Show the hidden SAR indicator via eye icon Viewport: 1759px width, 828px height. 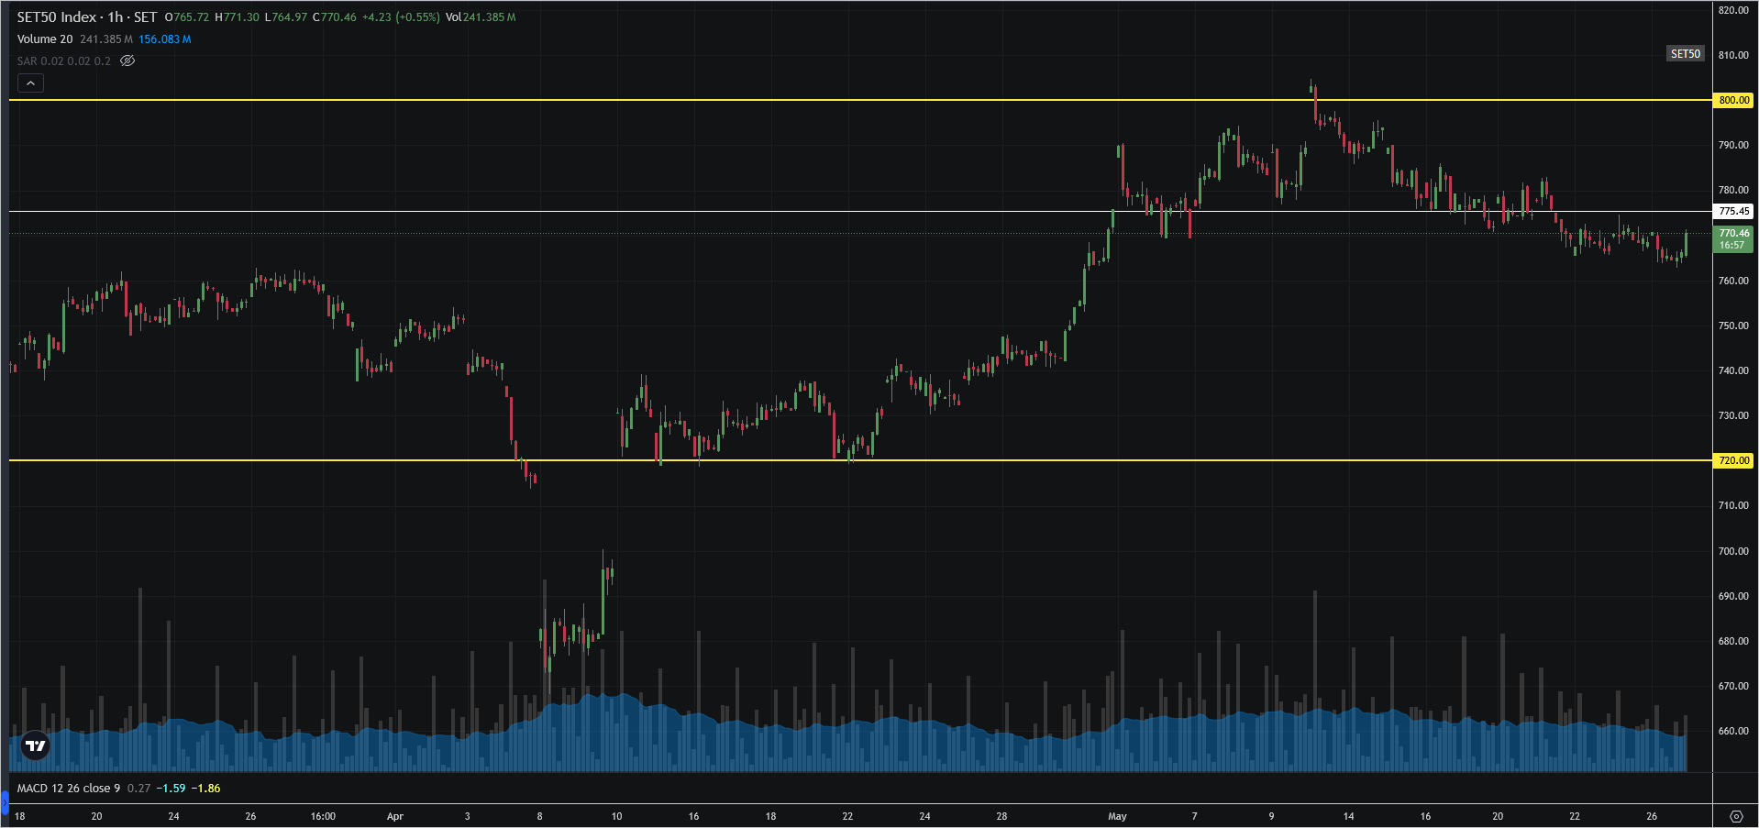127,61
